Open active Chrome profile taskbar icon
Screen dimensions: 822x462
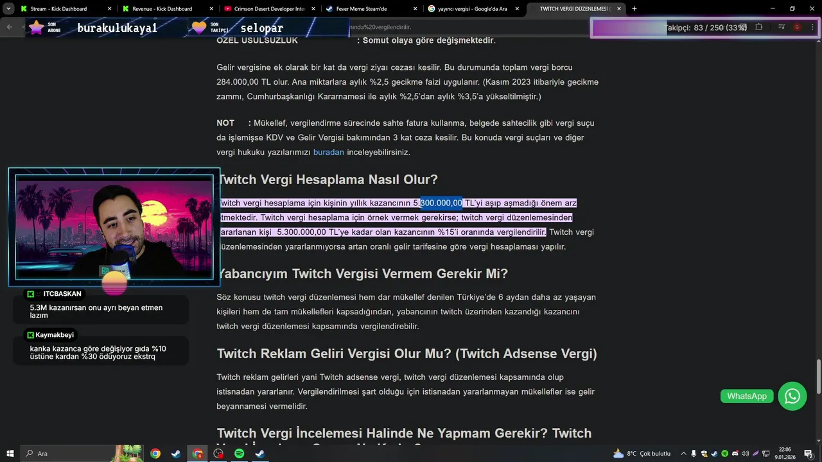(x=198, y=454)
